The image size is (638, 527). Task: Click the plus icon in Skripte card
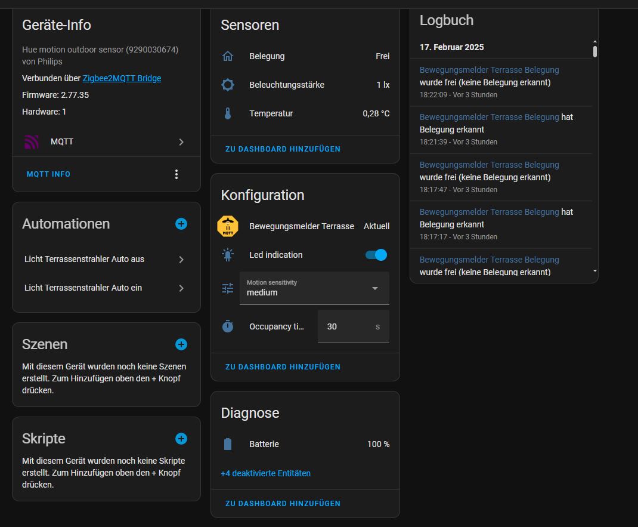point(181,439)
